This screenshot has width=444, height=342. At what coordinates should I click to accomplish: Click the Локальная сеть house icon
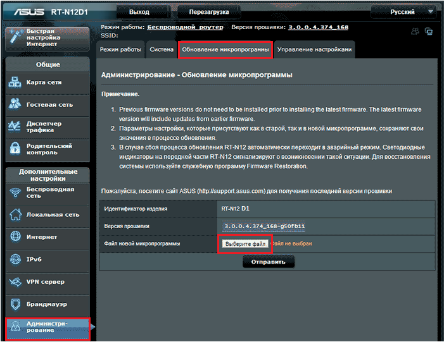[x=16, y=215]
